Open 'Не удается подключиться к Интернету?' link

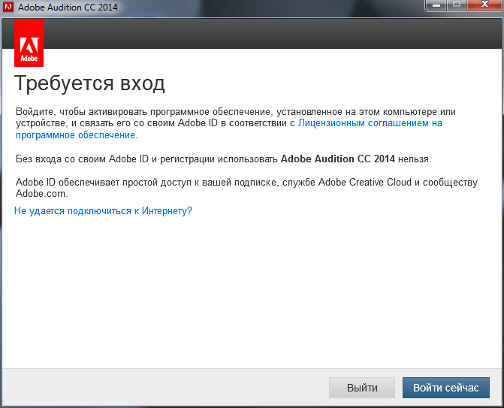(103, 211)
